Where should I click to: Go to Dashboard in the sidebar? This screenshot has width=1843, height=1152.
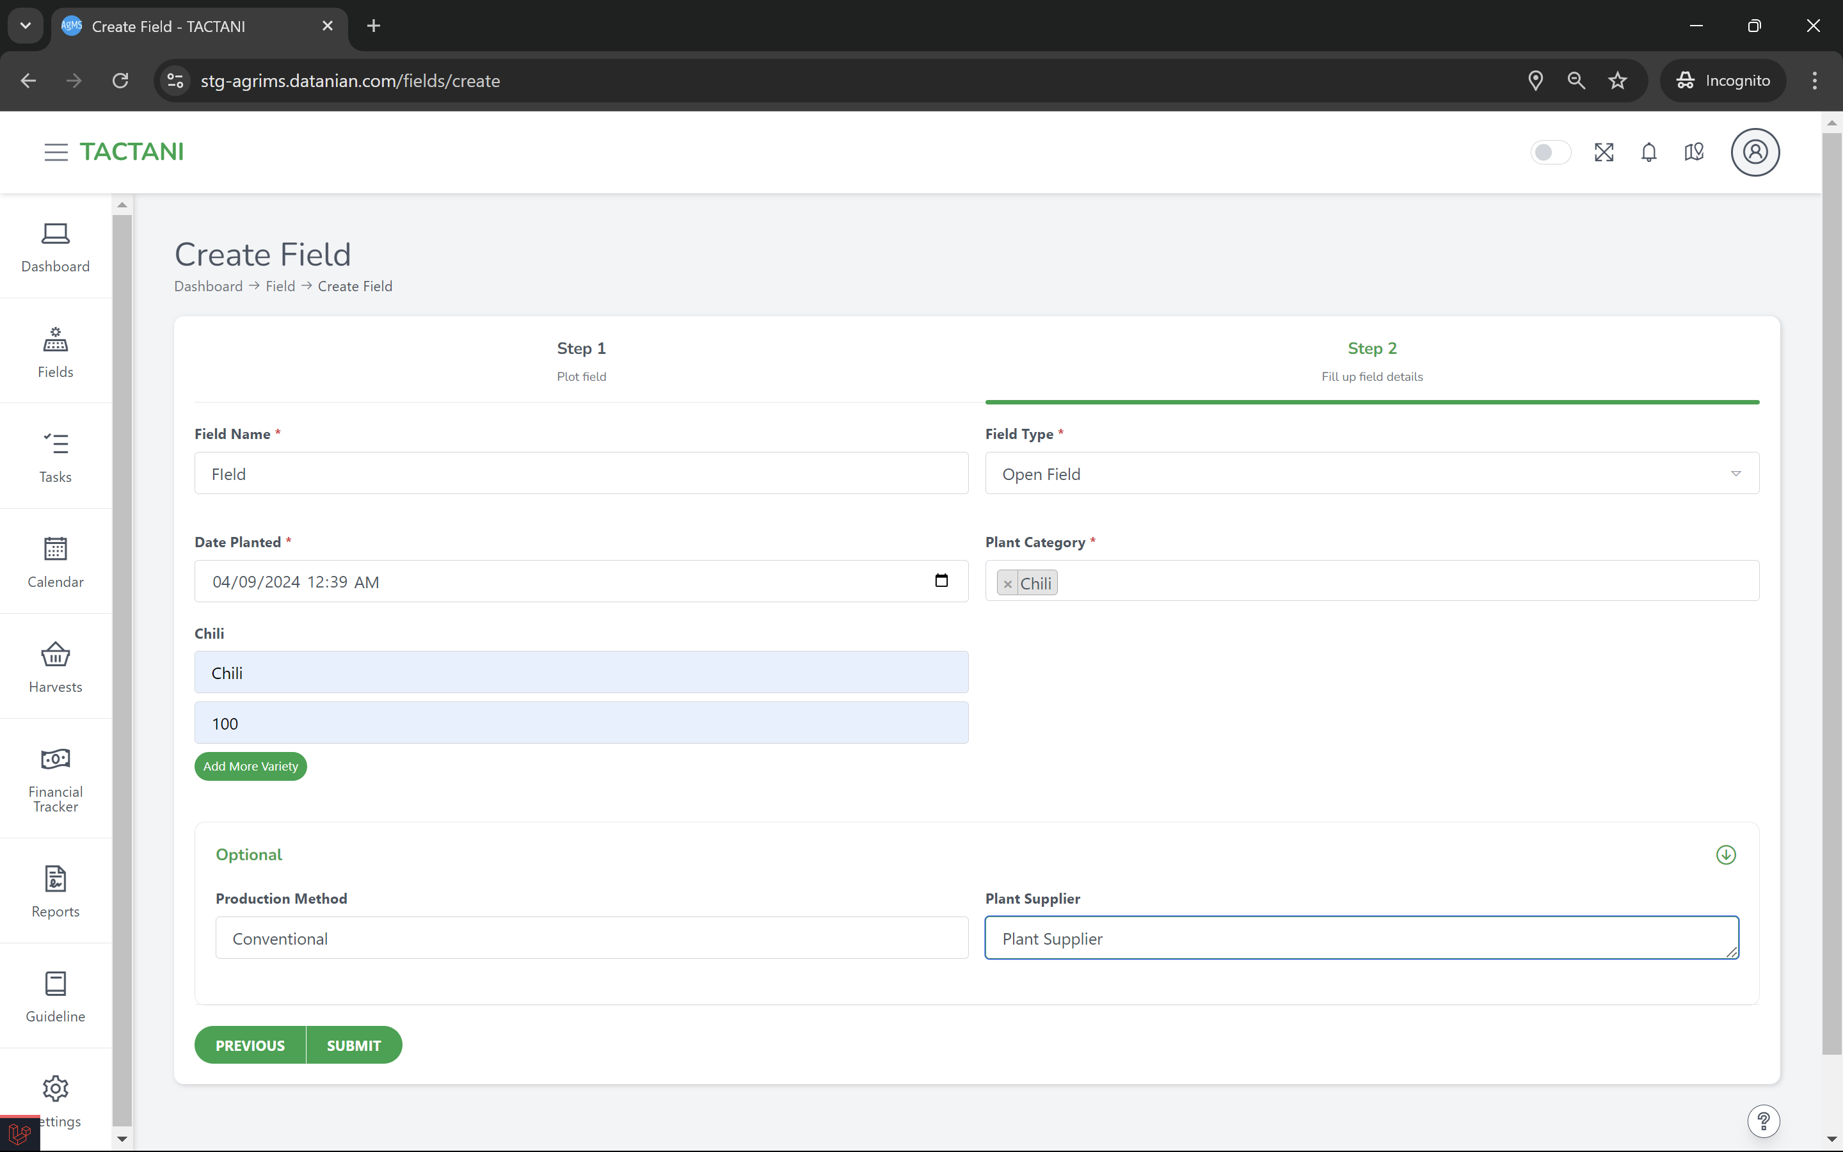click(56, 247)
